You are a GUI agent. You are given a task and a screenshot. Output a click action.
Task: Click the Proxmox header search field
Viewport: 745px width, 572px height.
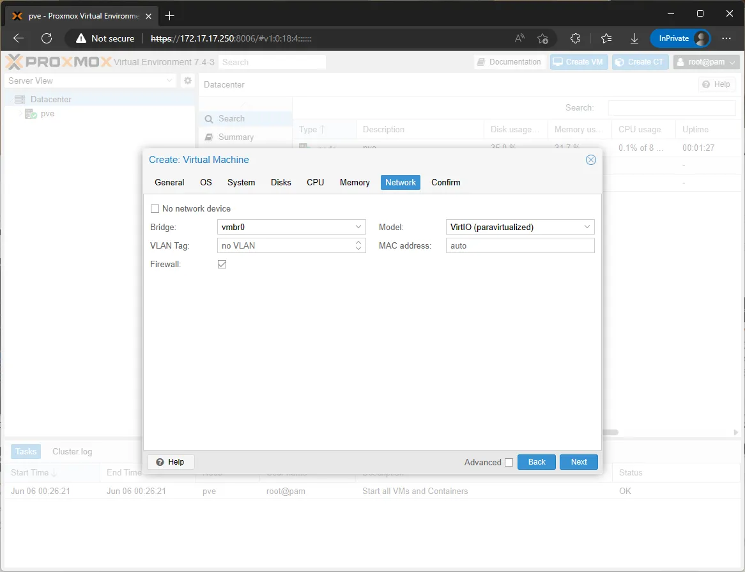tap(272, 62)
